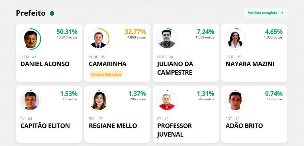Select the CAMARINHA candidate name
This screenshot has height=146, width=304.
pyautogui.click(x=108, y=64)
